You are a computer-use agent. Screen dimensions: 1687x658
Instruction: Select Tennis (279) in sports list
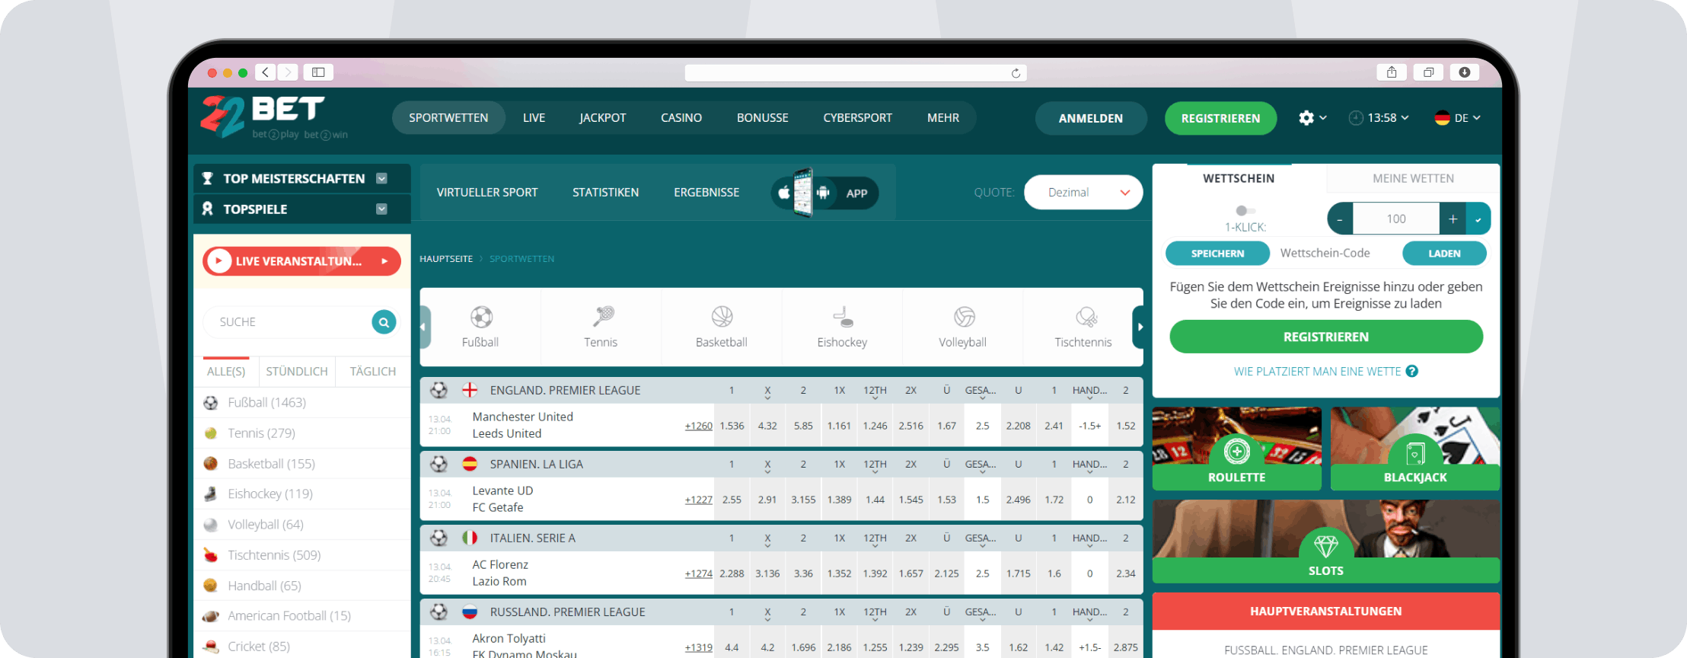302,433
